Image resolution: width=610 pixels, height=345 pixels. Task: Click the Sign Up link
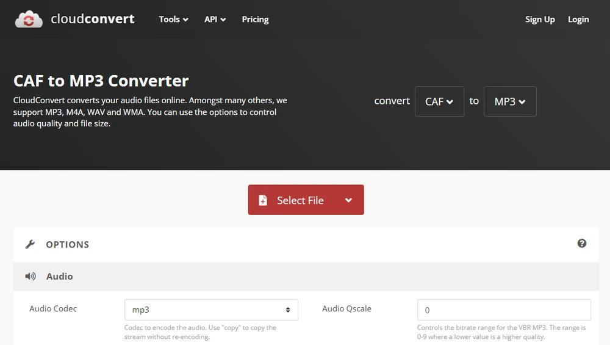tap(540, 20)
